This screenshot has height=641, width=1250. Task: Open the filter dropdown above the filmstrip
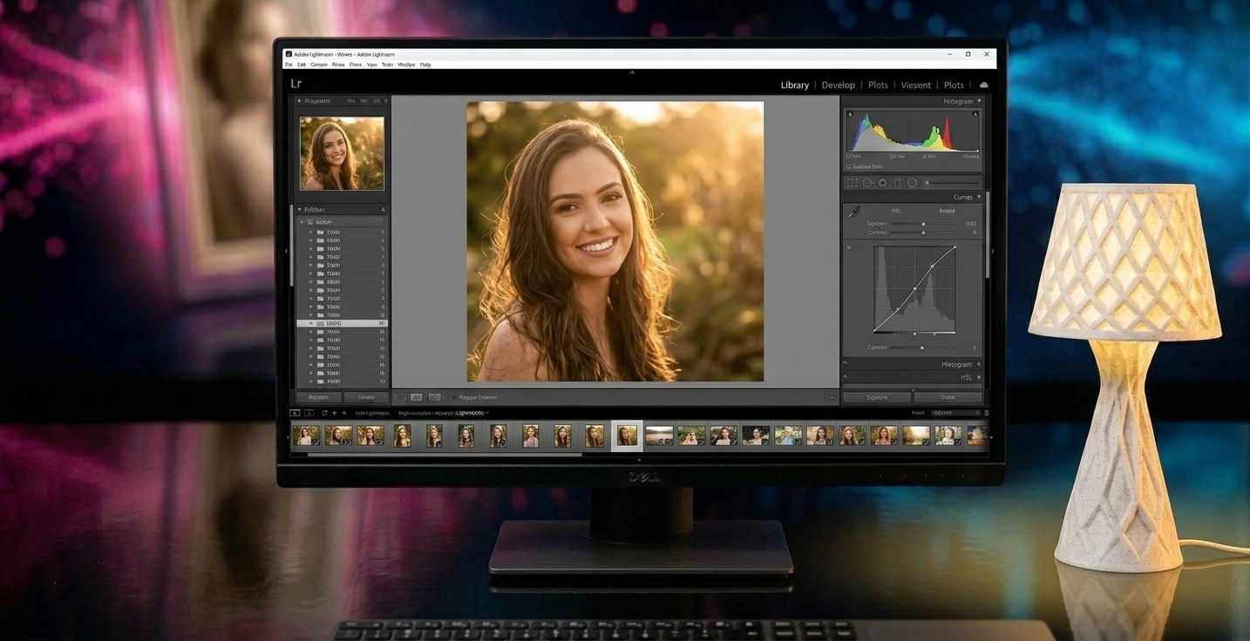(954, 413)
